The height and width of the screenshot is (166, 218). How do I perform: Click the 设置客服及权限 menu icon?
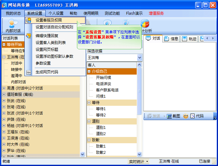(29, 20)
